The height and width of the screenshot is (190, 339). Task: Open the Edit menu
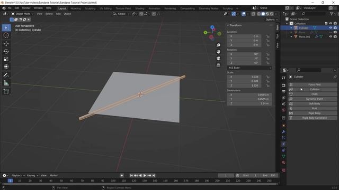coord(16,8)
